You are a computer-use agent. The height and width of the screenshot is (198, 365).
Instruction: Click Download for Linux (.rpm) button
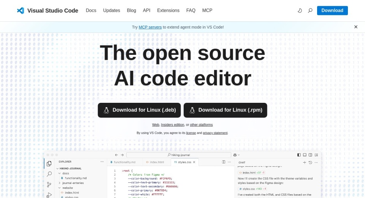pyautogui.click(x=225, y=110)
